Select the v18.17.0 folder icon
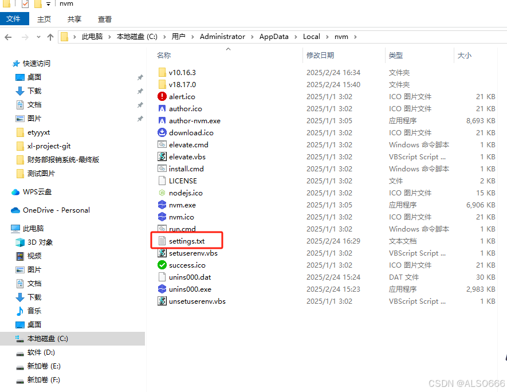 pyautogui.click(x=162, y=84)
